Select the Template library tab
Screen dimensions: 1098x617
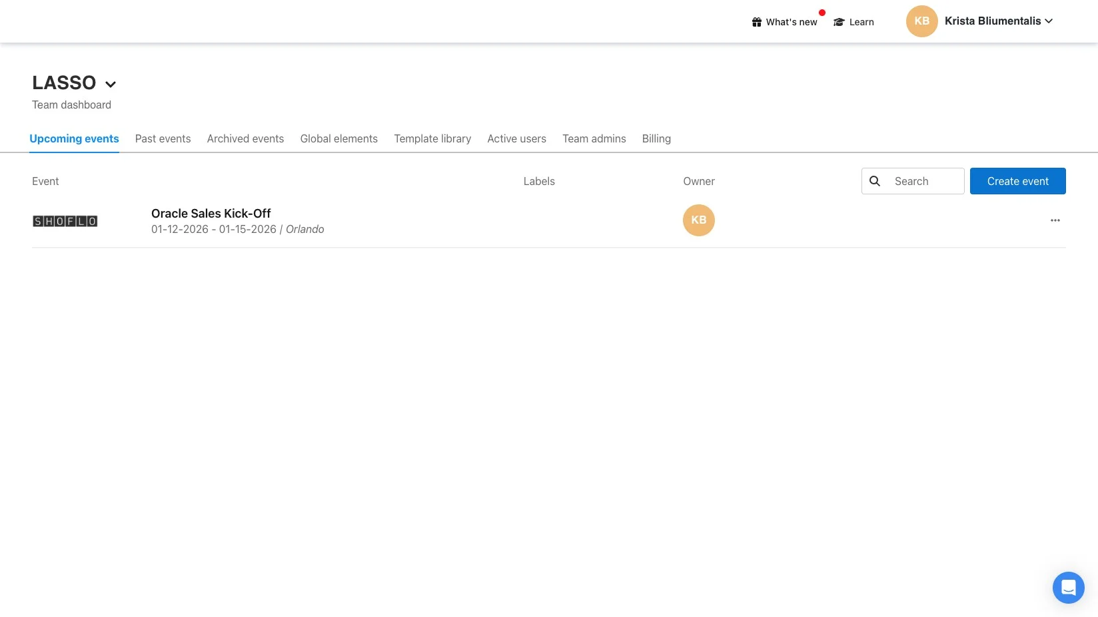click(432, 138)
